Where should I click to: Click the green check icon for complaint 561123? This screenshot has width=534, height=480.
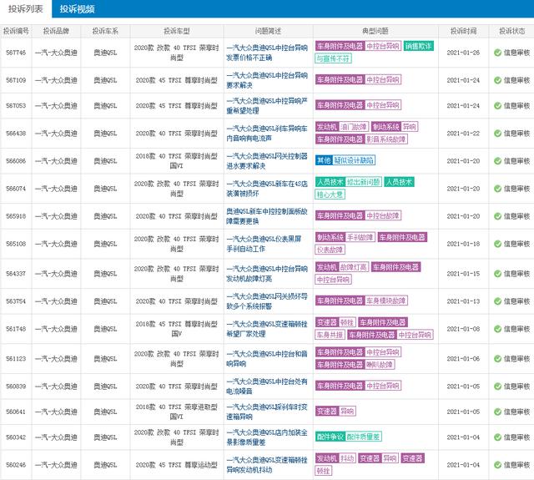click(x=497, y=358)
